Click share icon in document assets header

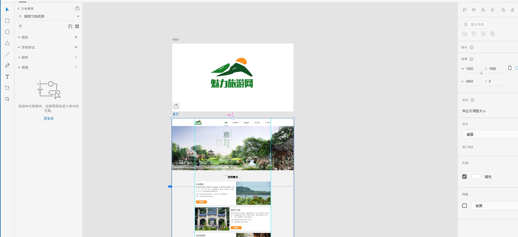(77, 8)
